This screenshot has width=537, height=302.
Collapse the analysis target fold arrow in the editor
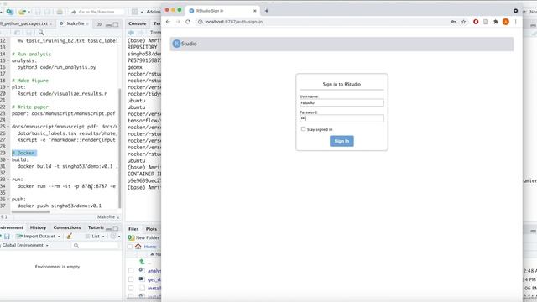coord(8,60)
